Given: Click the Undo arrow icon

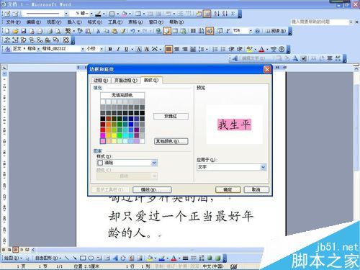Looking at the screenshot, I should (132, 31).
